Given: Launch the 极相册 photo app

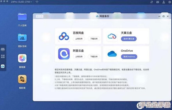Looking at the screenshot, I should coord(22,58).
